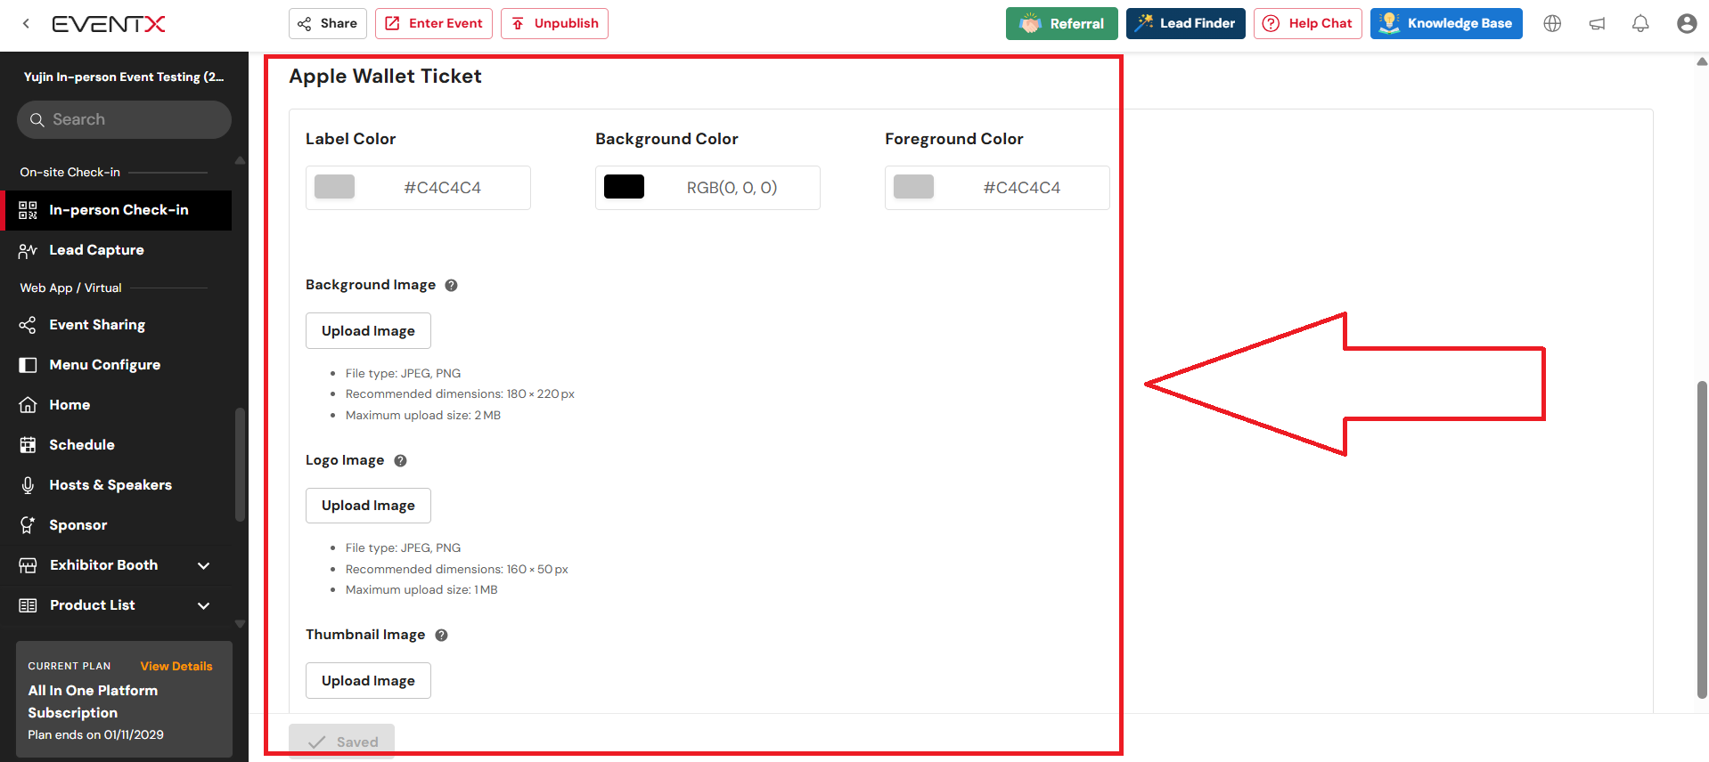The image size is (1709, 762).
Task: Click the EventX logo
Action: click(109, 24)
